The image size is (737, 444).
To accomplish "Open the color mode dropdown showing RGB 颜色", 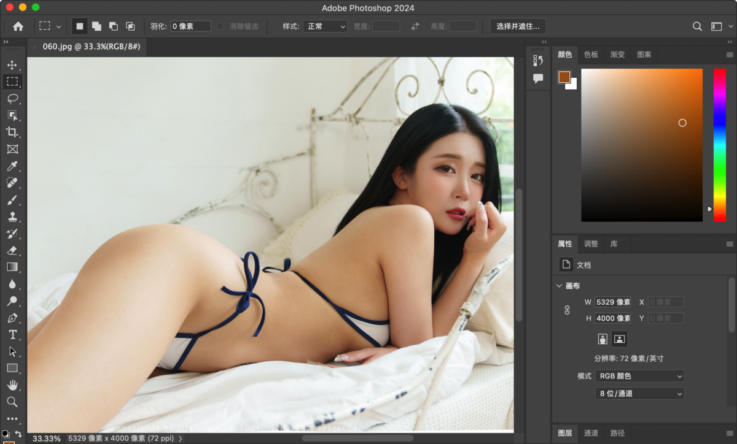I will pos(639,376).
